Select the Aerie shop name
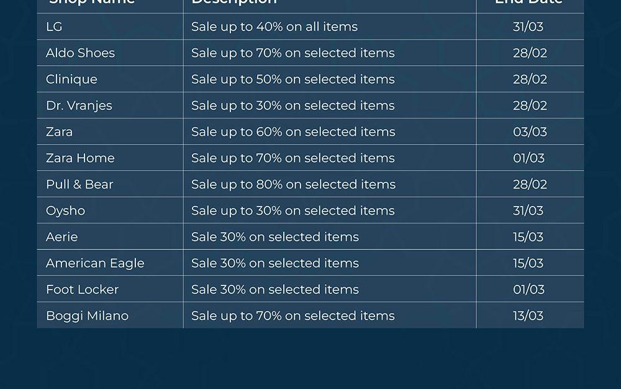The width and height of the screenshot is (621, 389). [61, 237]
